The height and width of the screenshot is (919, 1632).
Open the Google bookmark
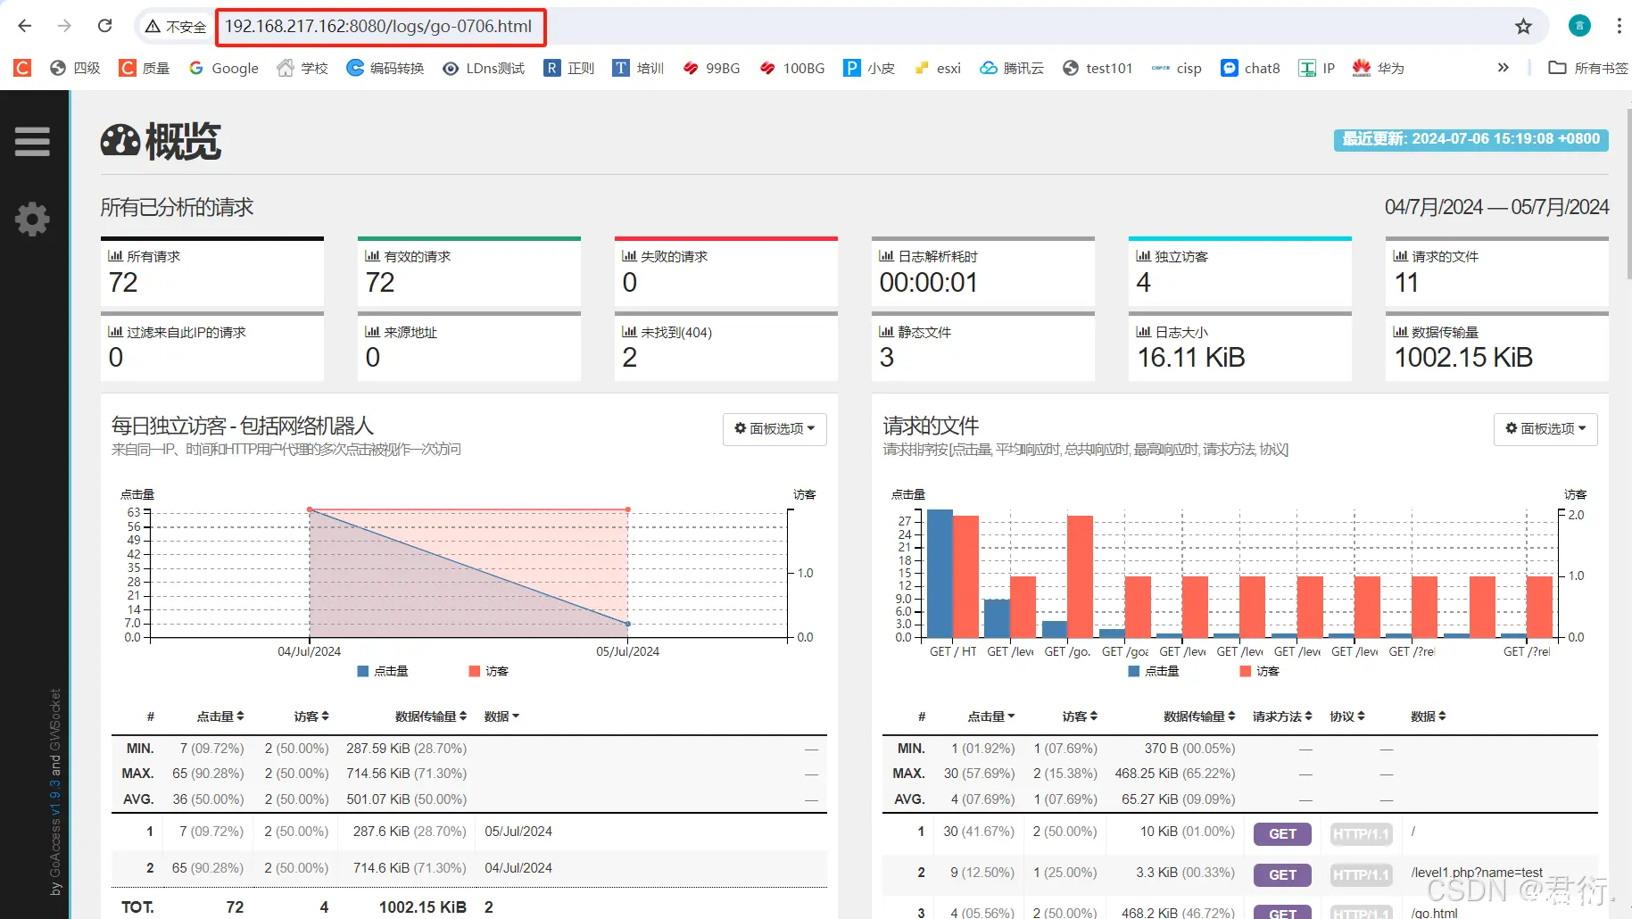223,68
